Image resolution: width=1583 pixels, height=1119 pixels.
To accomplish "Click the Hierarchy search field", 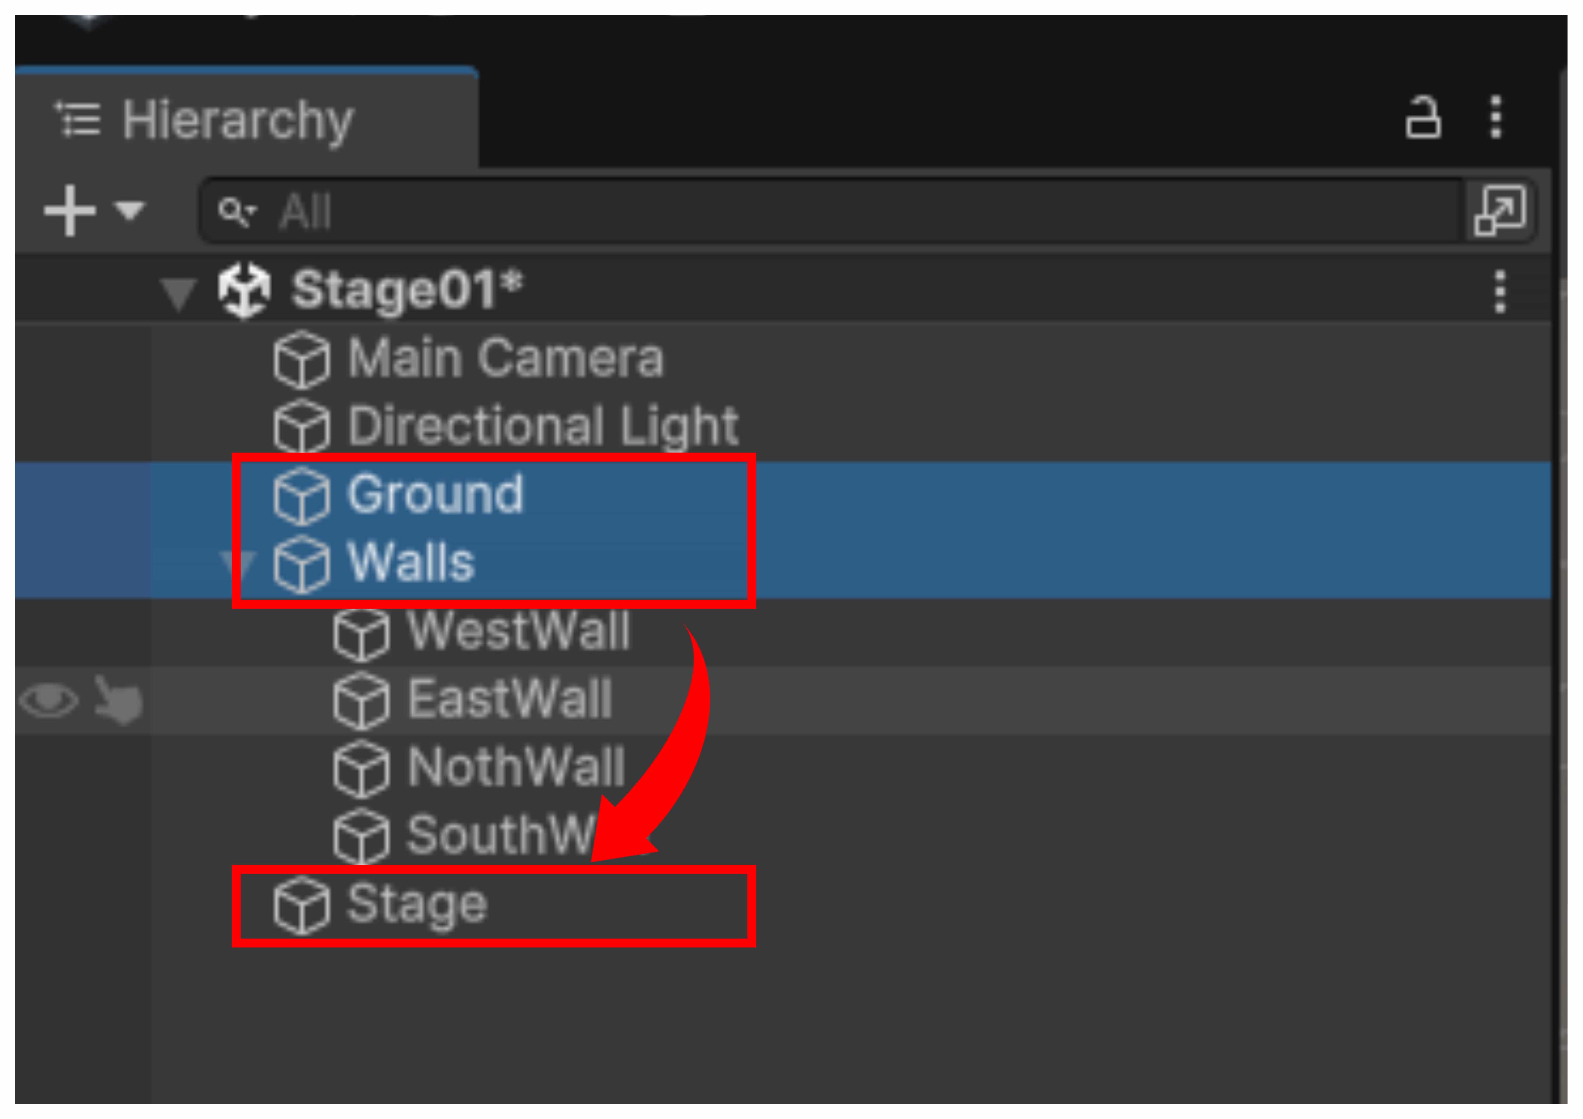I will [827, 211].
